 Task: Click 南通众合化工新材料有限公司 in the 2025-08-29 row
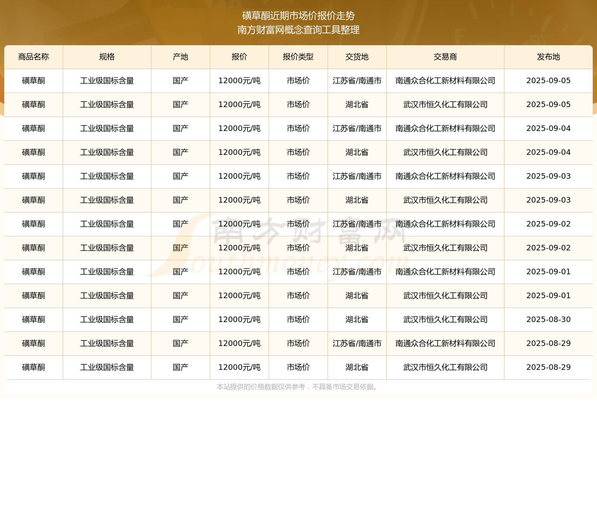[445, 343]
